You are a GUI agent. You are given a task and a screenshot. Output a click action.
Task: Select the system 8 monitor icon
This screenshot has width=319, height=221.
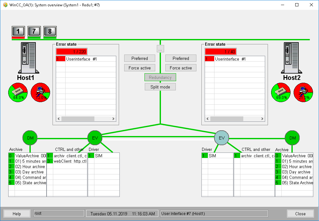click(50, 31)
